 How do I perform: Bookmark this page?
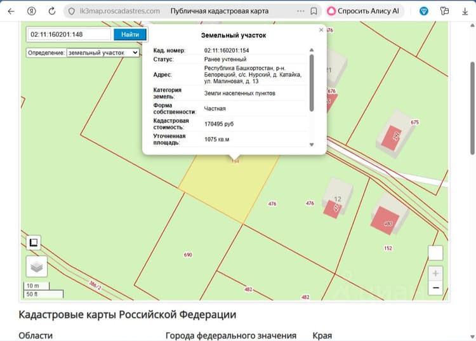314,11
